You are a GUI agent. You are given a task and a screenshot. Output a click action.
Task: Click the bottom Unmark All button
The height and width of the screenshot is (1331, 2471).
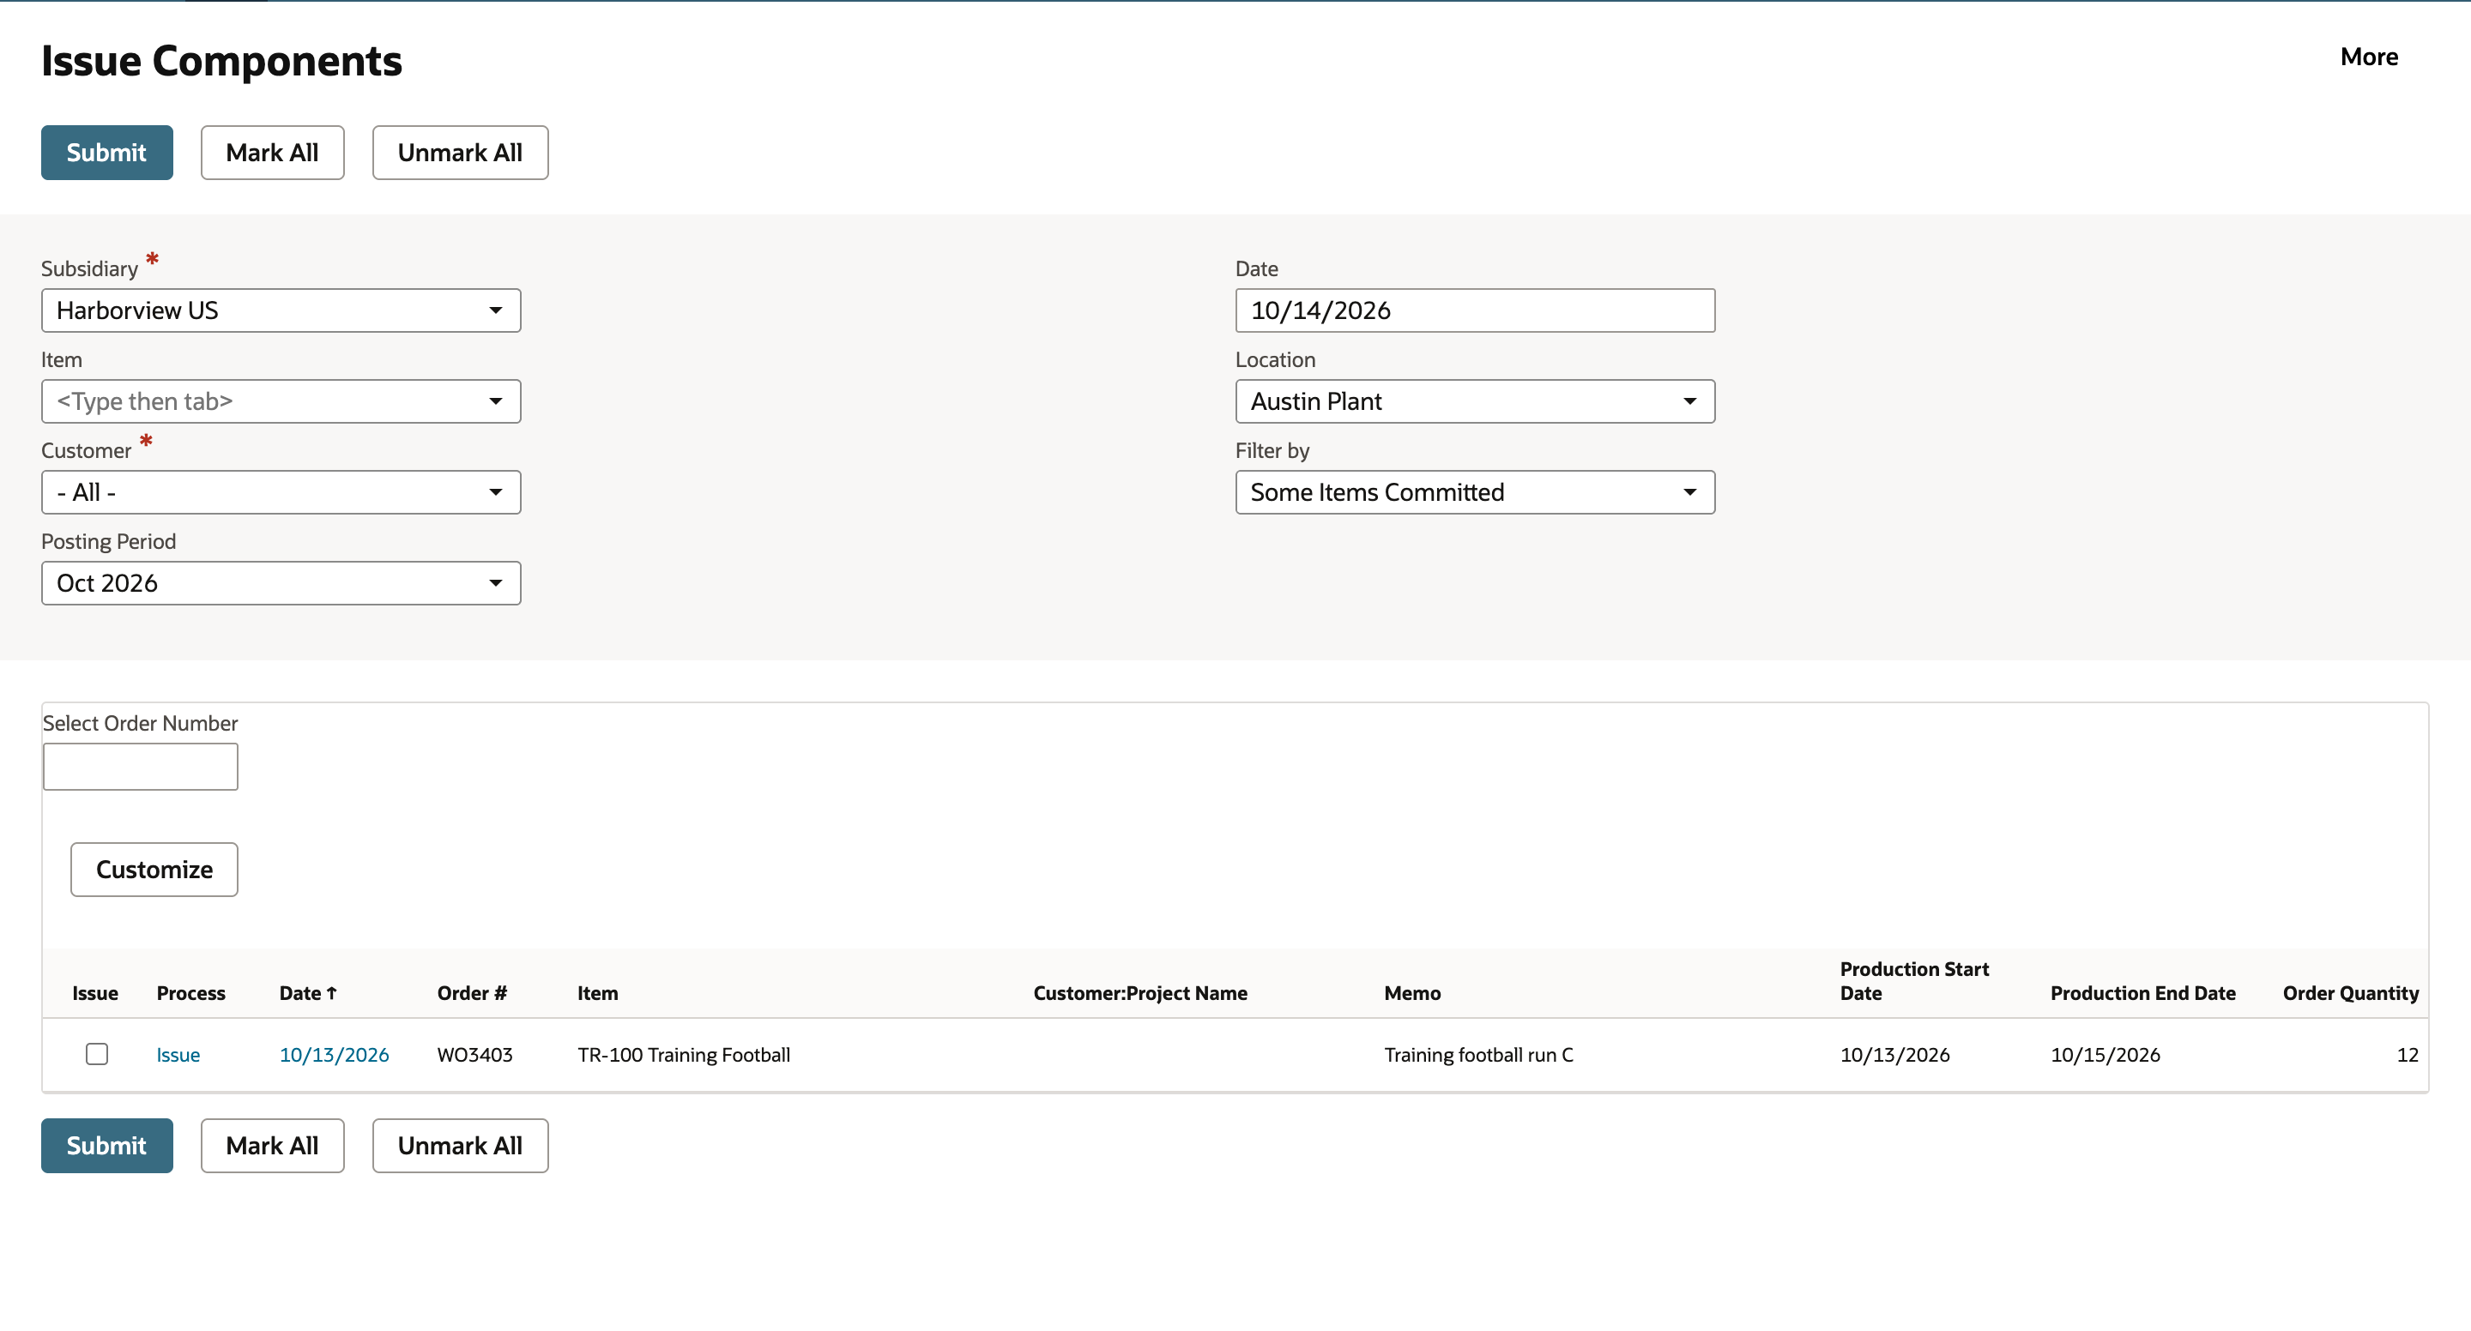point(461,1145)
